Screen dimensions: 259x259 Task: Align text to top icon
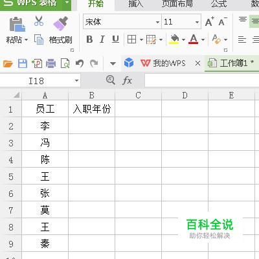(x=243, y=20)
